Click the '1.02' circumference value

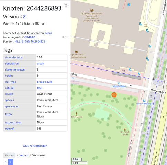pyautogui.click(x=39, y=57)
